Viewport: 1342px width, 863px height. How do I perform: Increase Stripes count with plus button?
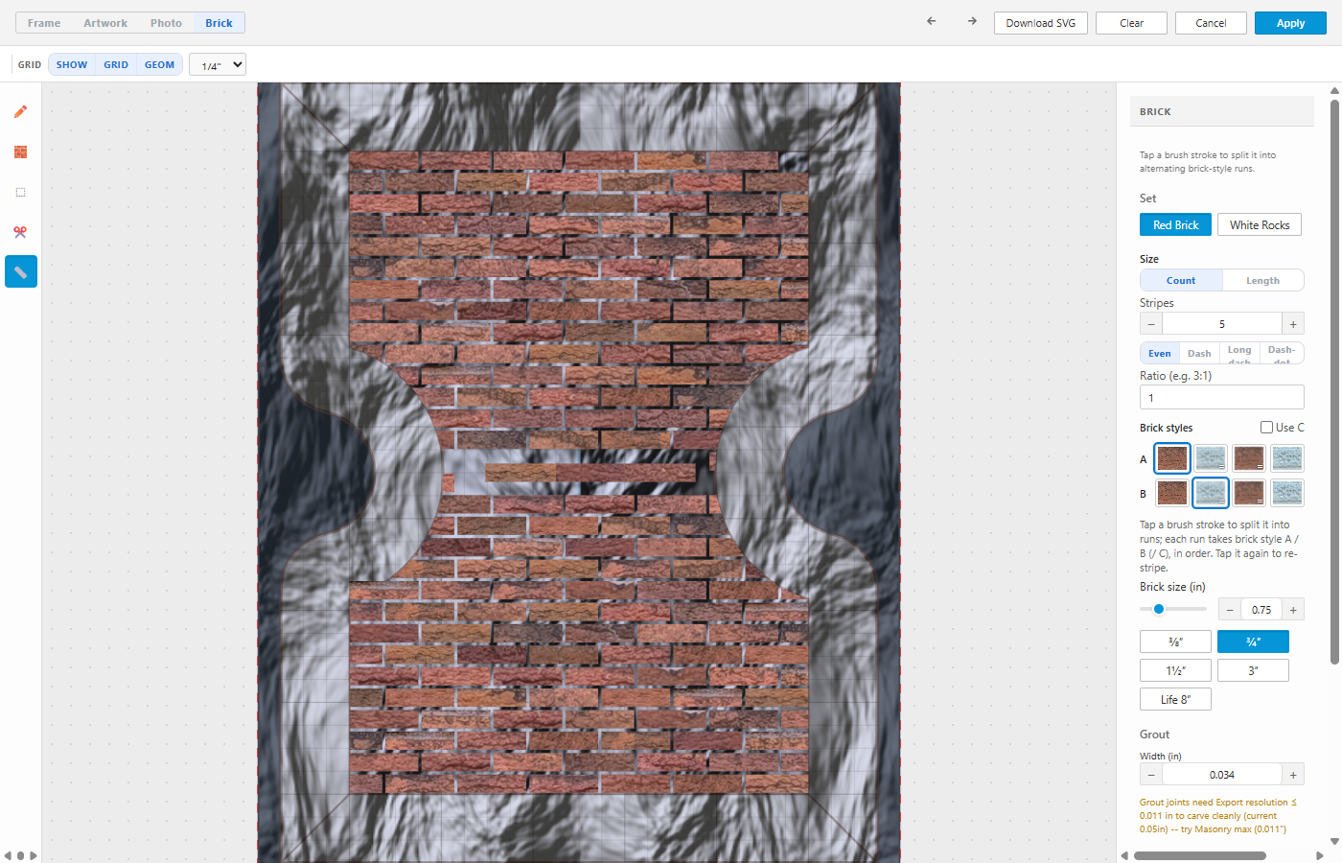1293,324
